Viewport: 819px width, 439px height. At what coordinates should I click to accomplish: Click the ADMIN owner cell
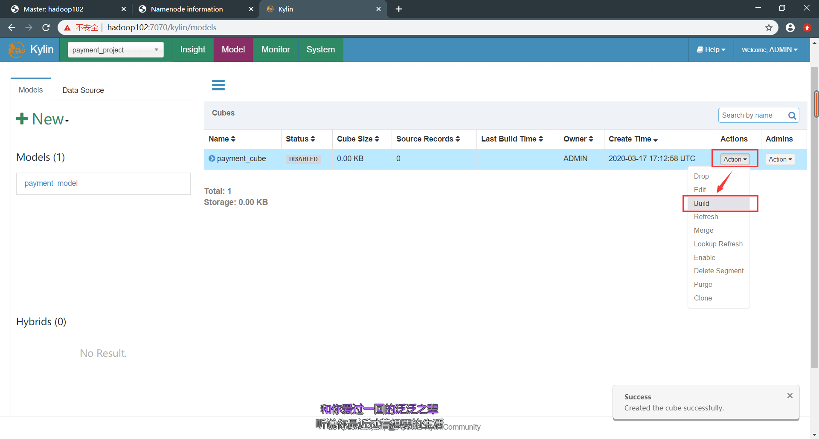click(x=575, y=159)
